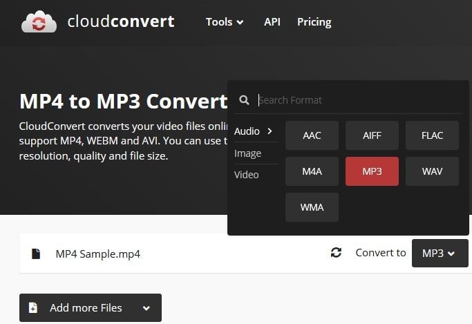Viewport: 472px width, 324px height.
Task: Select the AIFF format
Action: tap(372, 135)
